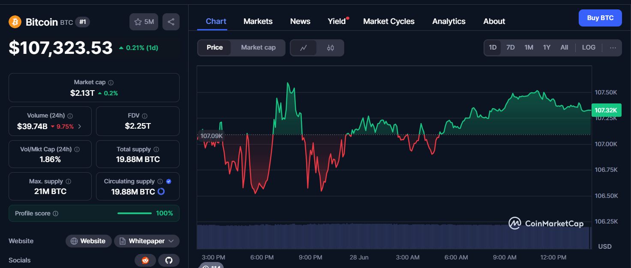Click the Profile score progress bar
Screen dimensions: 631x268
coord(135,213)
